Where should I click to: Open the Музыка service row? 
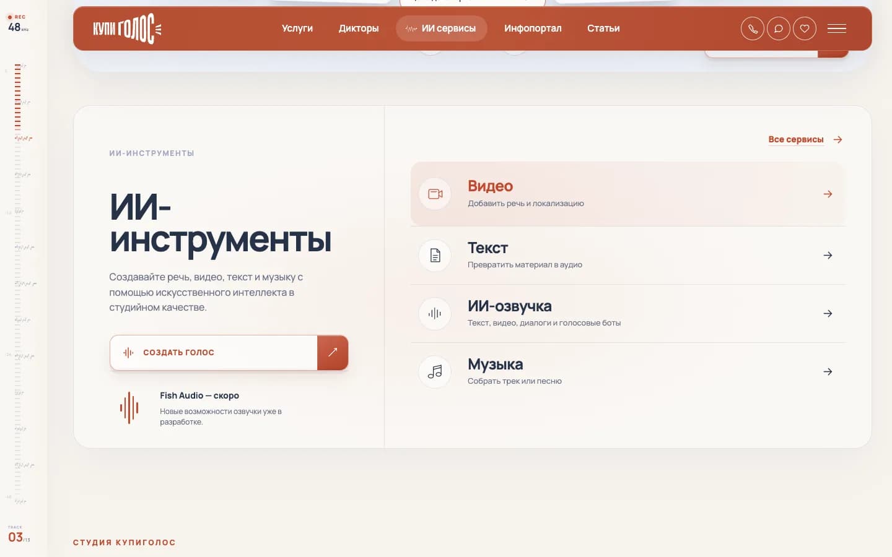pyautogui.click(x=627, y=371)
